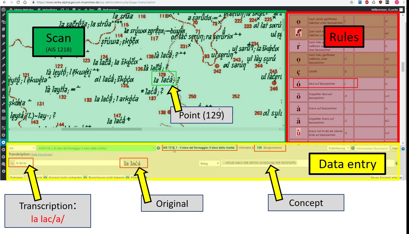
Task: Open the Performance admin bar menu
Action: [x=108, y=10]
